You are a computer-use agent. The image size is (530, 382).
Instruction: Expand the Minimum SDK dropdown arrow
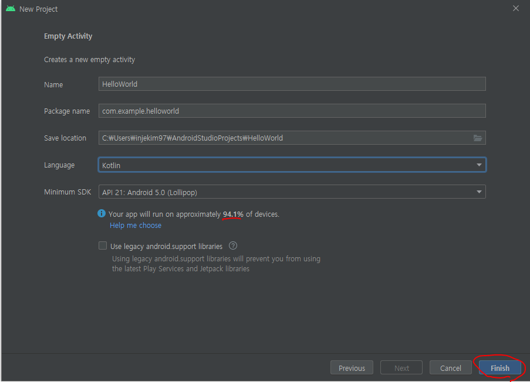pyautogui.click(x=479, y=192)
